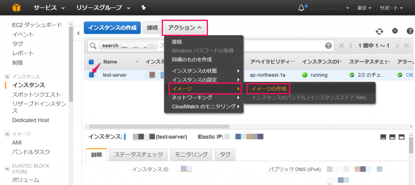415x185 pixels.
Task: Click the pin shortcut icon in top bar
Action: point(143,8)
